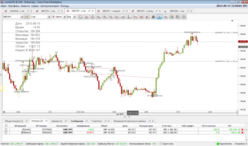Image resolution: width=248 pixels, height=146 pixels.
Task: Click the last grey toolbar icon
Action: pos(184,17)
